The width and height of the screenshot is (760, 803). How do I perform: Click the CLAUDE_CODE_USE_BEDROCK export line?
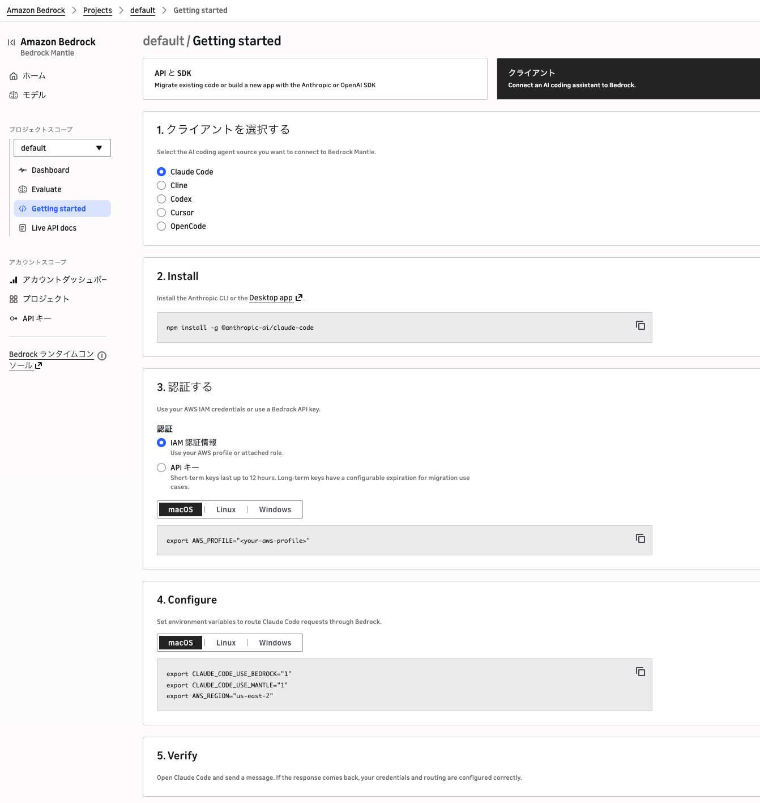tap(229, 674)
